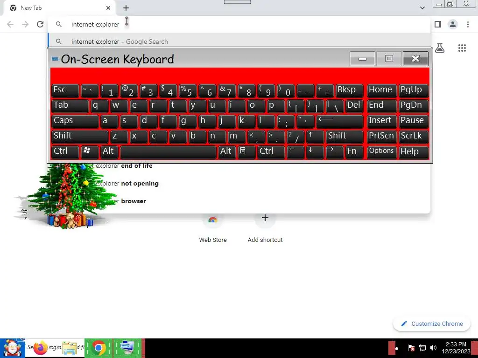Click Chrome's forward navigation arrow

pos(25,24)
